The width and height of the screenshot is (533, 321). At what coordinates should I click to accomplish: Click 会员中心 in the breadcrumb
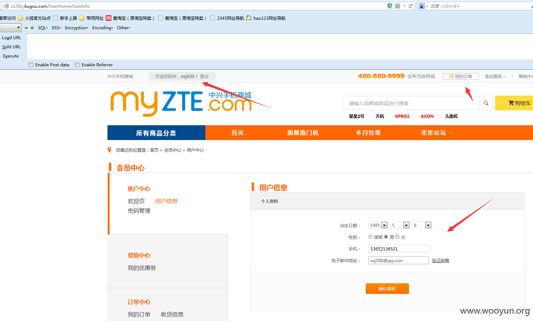pyautogui.click(x=172, y=150)
